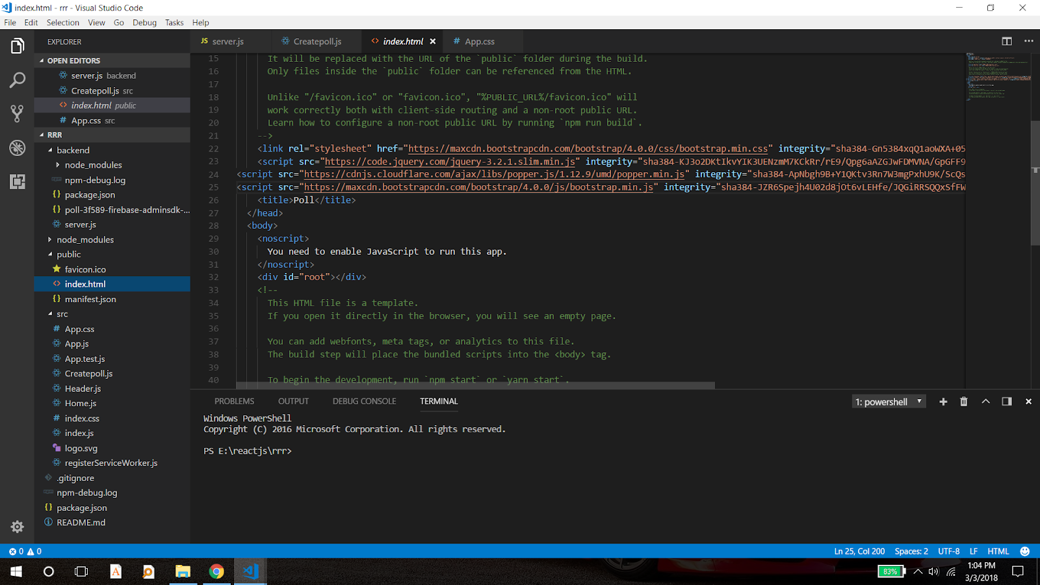This screenshot has width=1040, height=585.
Task: Kill the terminal using the trash icon
Action: pyautogui.click(x=963, y=401)
